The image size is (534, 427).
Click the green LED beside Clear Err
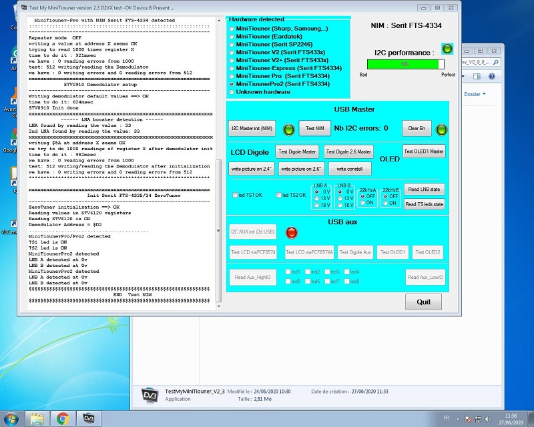tap(441, 129)
